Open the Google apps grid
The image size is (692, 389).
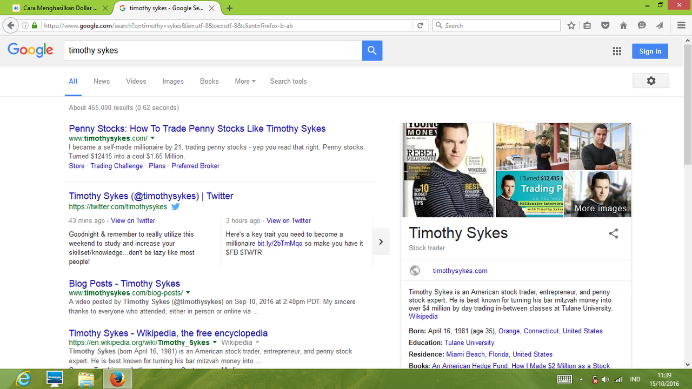pos(617,51)
